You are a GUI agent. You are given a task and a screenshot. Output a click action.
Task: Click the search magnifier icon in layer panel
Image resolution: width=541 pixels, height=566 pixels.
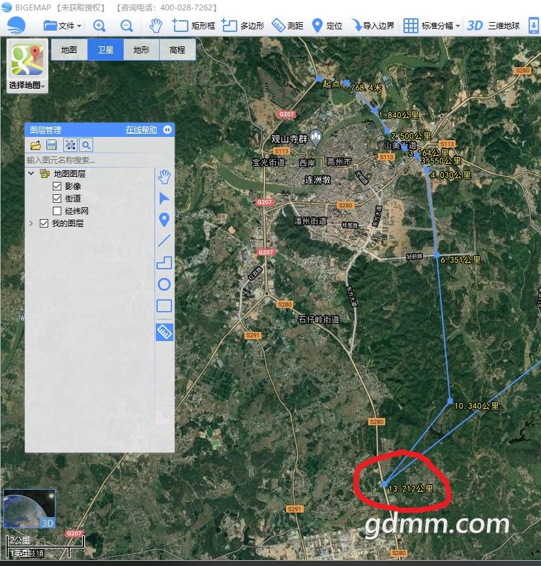(x=86, y=145)
